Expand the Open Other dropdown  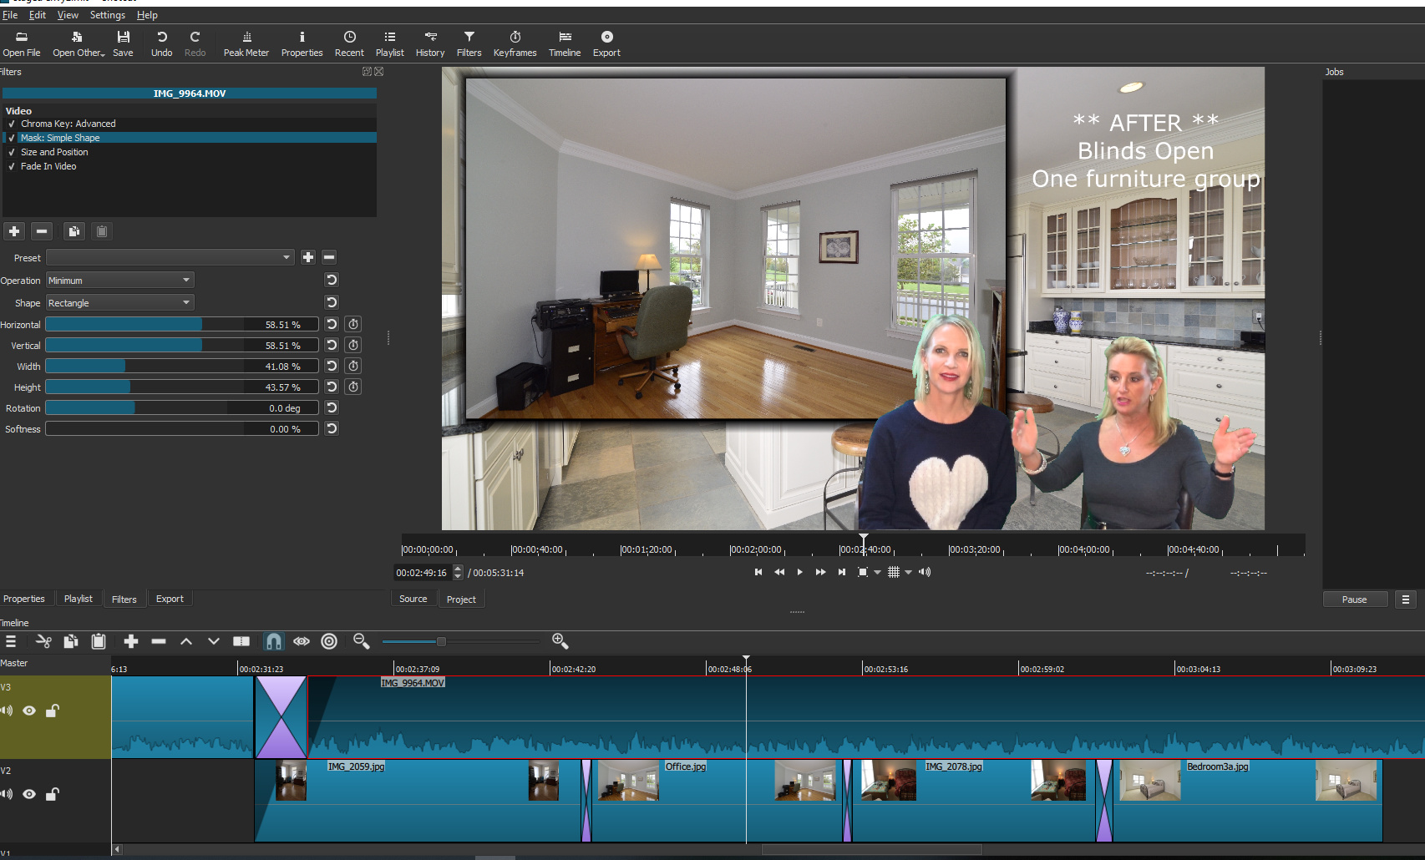79,43
